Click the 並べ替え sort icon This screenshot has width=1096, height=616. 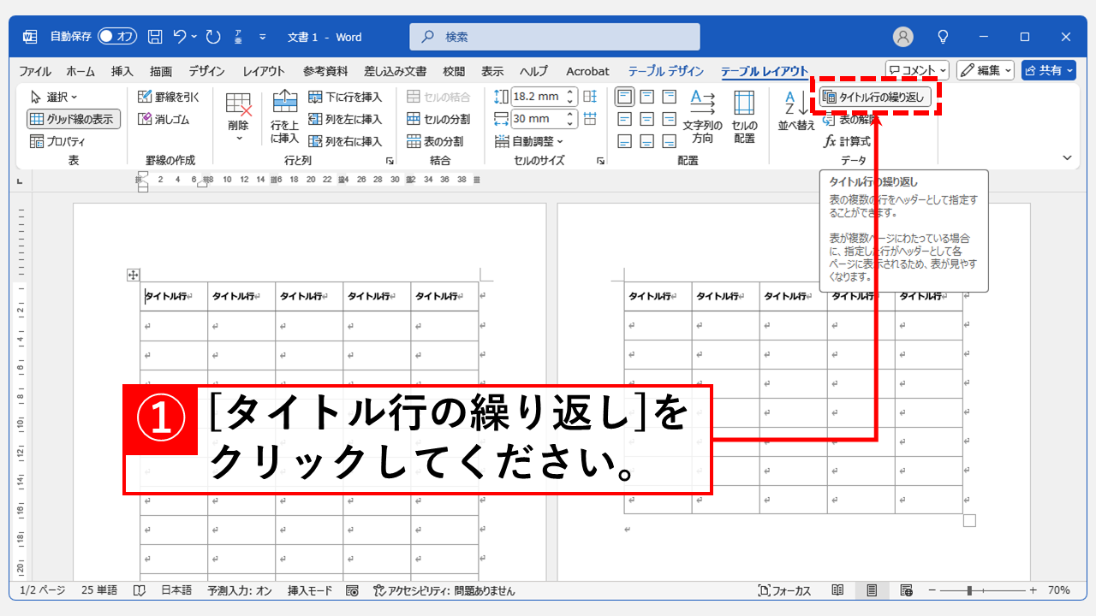[x=796, y=111]
